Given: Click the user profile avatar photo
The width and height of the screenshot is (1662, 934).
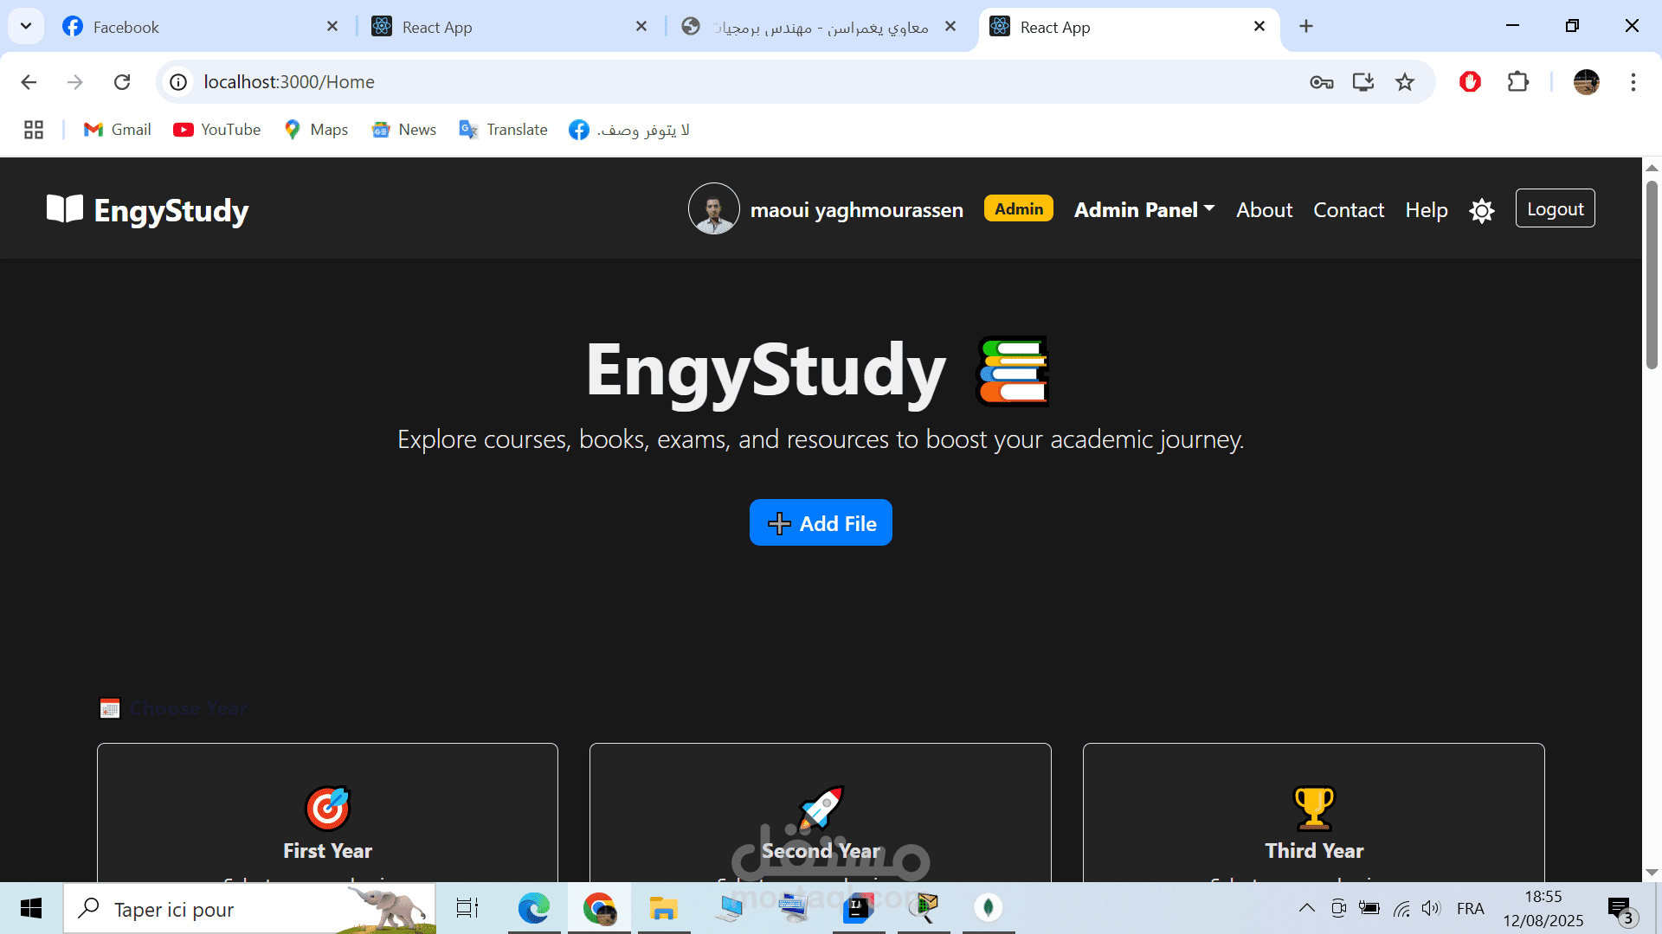Looking at the screenshot, I should 713,209.
